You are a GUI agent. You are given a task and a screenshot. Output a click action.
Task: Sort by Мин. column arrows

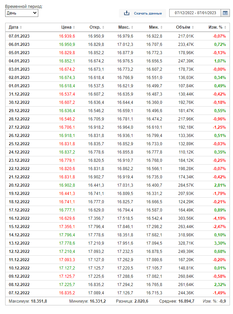tap(161, 28)
